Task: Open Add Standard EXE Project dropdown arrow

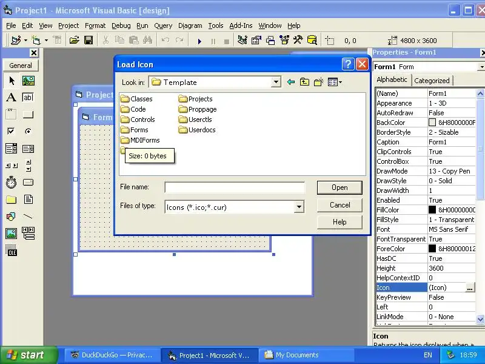Action: pyautogui.click(x=25, y=40)
